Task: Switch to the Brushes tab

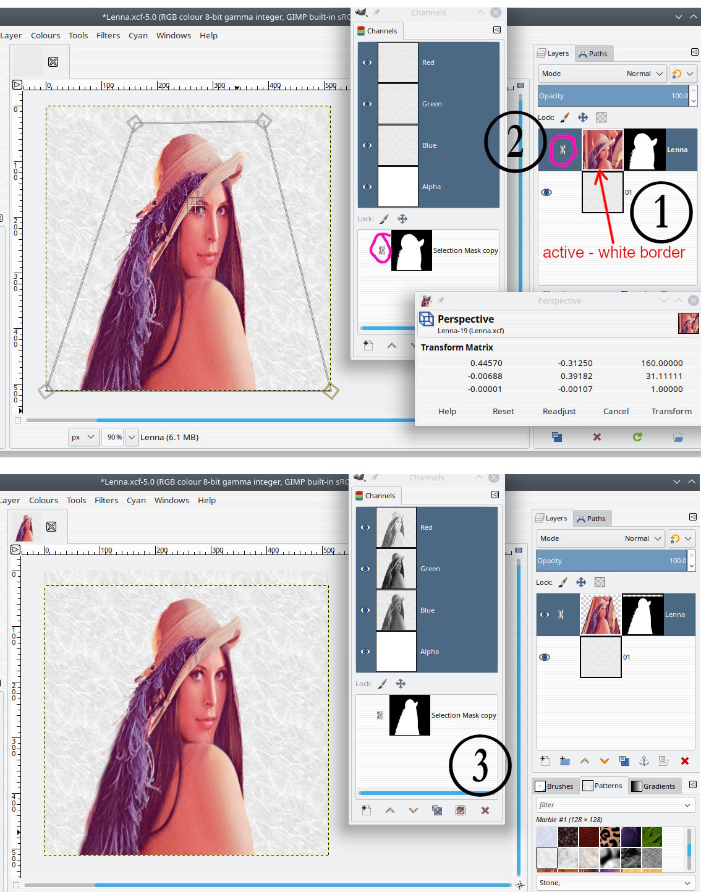Action: (x=554, y=786)
